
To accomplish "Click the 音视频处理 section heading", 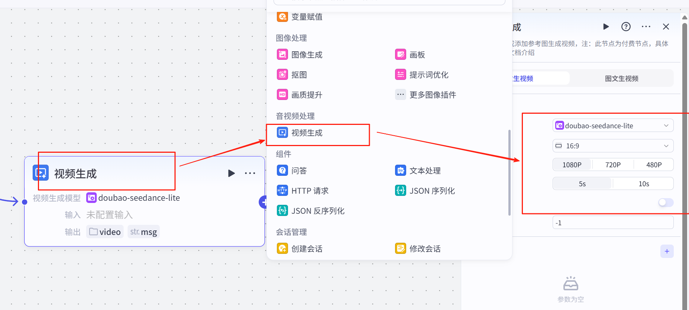I will pyautogui.click(x=295, y=116).
